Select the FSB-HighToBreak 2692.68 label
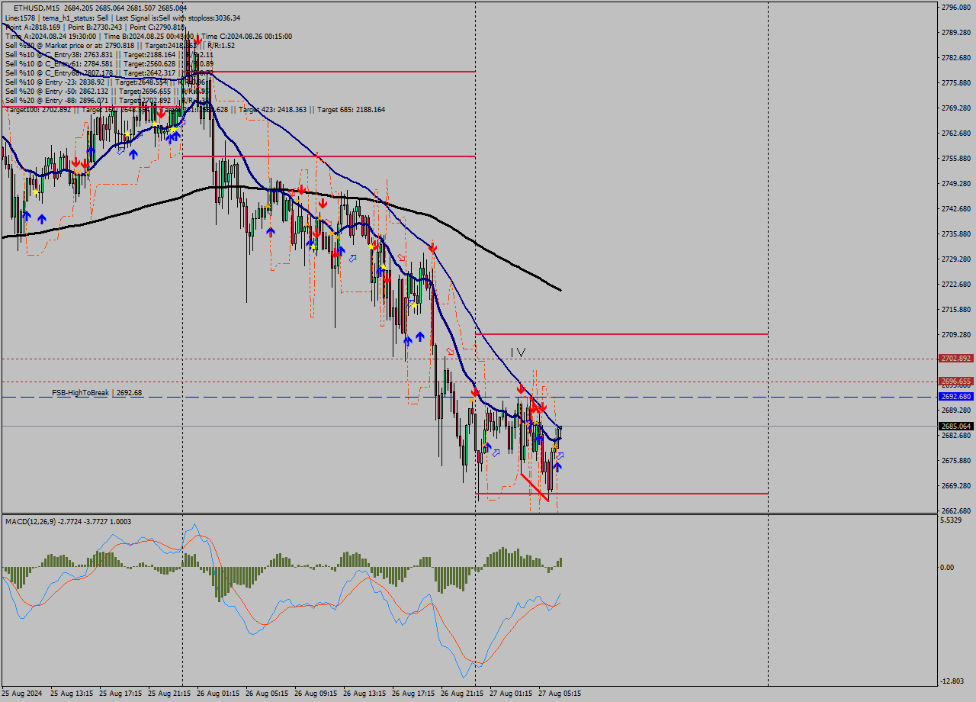Screen dimensions: 976x702 (x=97, y=393)
